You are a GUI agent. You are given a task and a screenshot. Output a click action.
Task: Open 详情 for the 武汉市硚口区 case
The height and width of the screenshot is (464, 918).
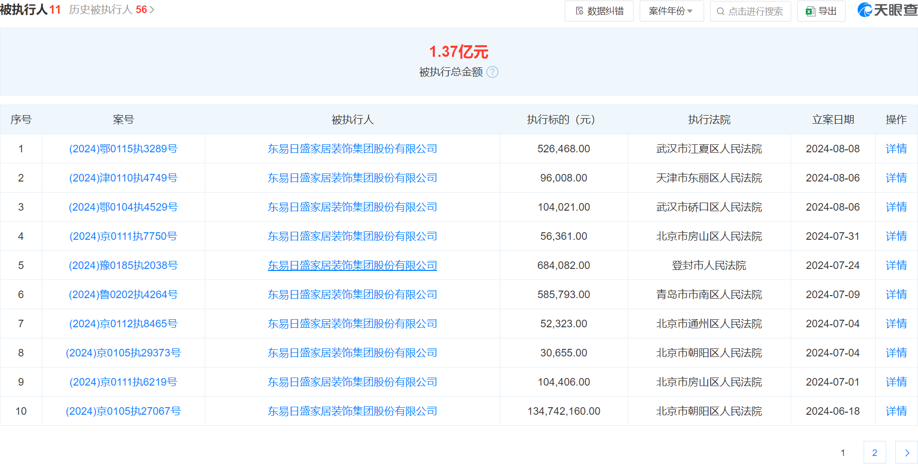click(896, 207)
